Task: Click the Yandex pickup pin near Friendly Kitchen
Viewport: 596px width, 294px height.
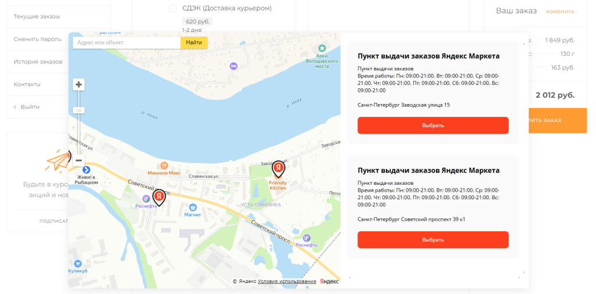Action: pos(278,168)
